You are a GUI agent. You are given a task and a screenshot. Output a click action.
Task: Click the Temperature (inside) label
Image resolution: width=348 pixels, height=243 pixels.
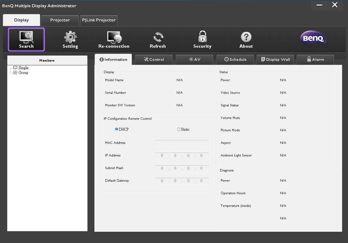tap(236, 206)
